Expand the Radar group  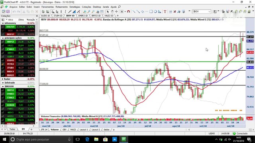pyautogui.click(x=2, y=79)
